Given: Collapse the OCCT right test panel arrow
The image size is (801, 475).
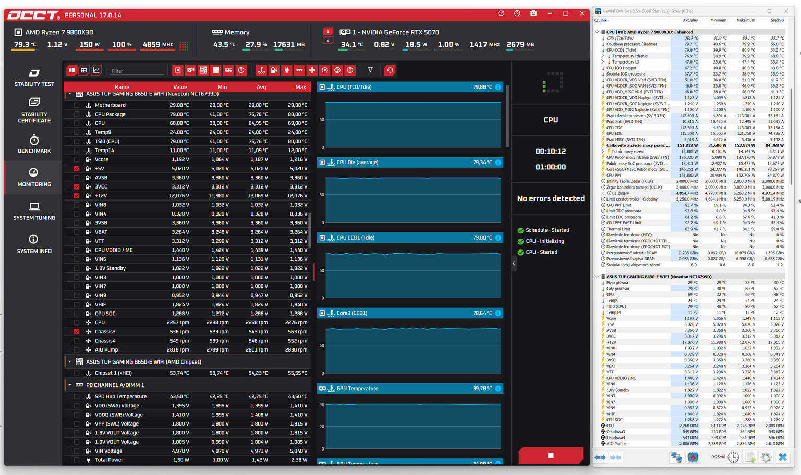Looking at the screenshot, I should pyautogui.click(x=514, y=264).
